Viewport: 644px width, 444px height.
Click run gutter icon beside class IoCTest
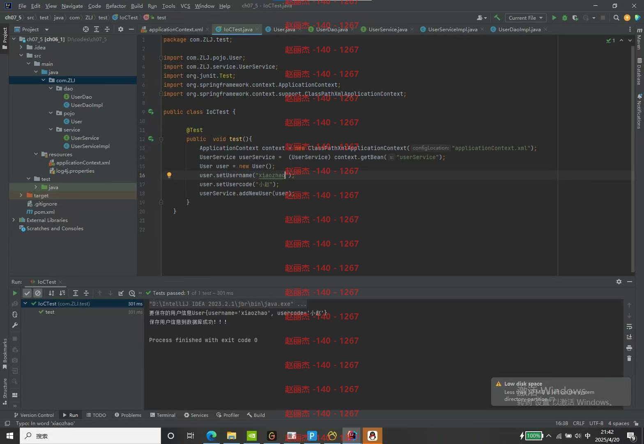(151, 112)
